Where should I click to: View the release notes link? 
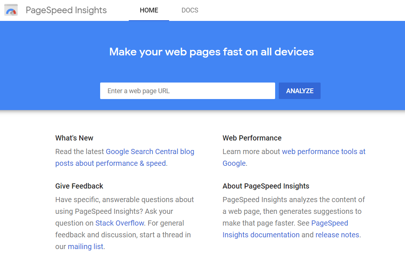click(x=337, y=234)
